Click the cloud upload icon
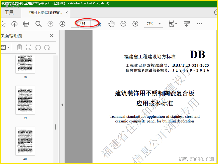The image size is (218, 164). tap(14, 24)
